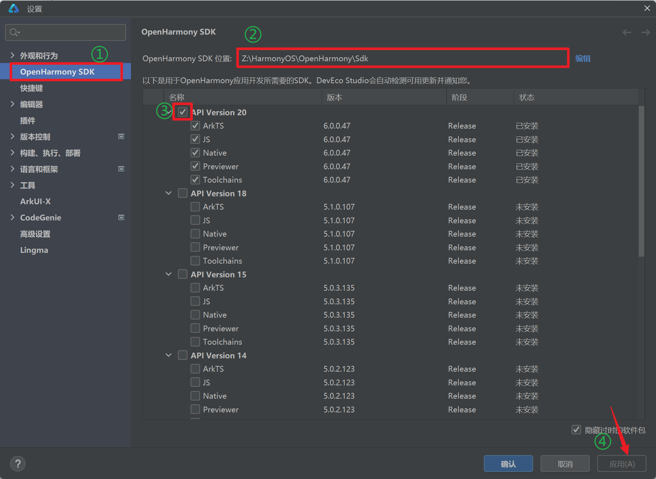Click the OpenHarmony SDK location path field
This screenshot has height=479, width=656.
[x=403, y=58]
